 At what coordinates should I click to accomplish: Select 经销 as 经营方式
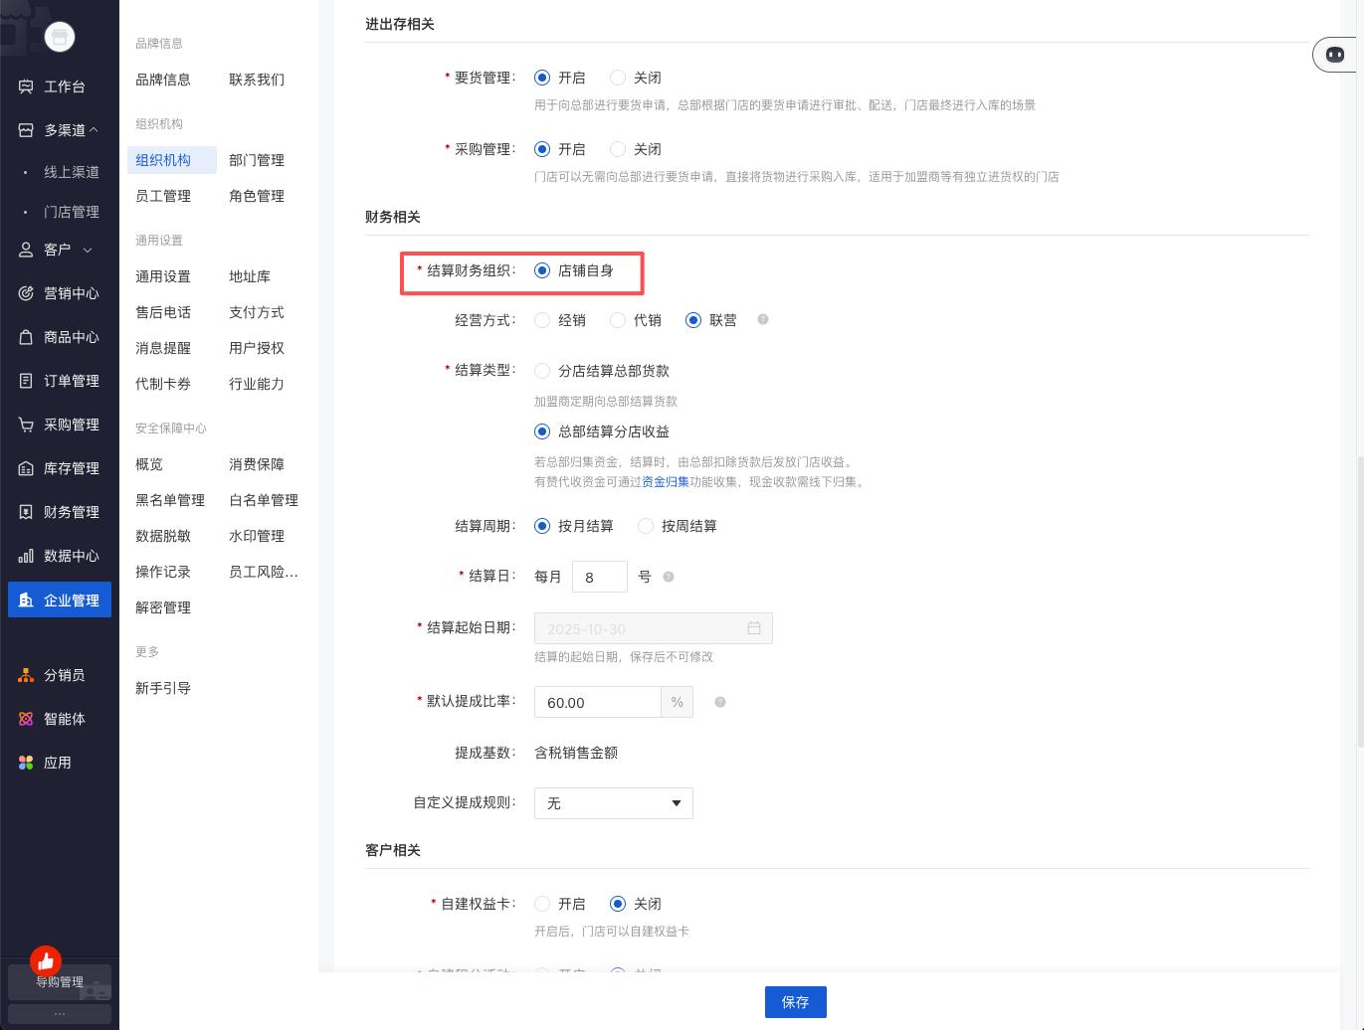point(542,320)
